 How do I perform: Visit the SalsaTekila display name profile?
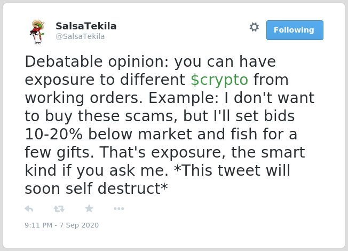[x=86, y=26]
